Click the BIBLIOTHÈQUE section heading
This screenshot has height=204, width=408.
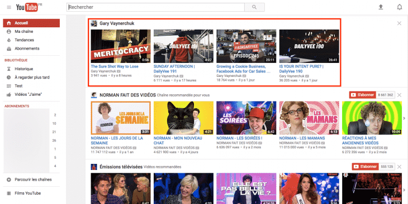tap(16, 60)
